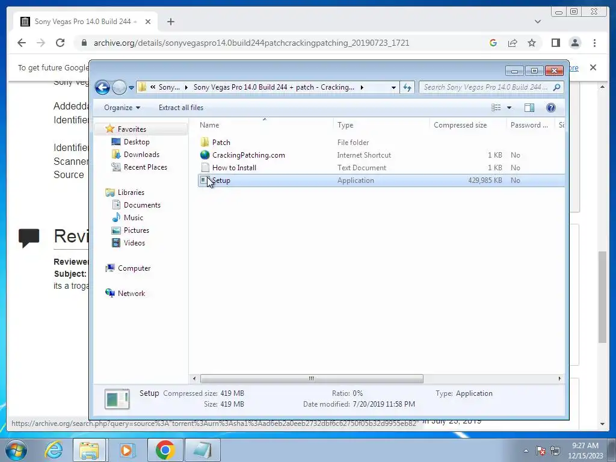Click the horizontal scrollbar right arrow
The height and width of the screenshot is (462, 616).
(x=559, y=379)
